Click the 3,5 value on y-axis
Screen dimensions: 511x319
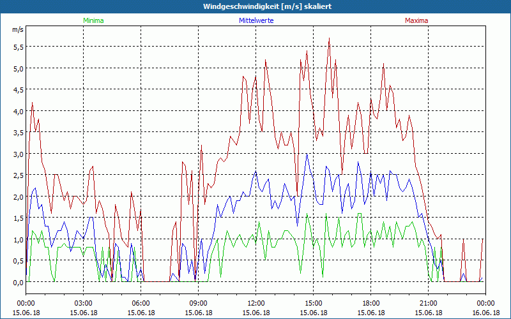[x=17, y=132]
